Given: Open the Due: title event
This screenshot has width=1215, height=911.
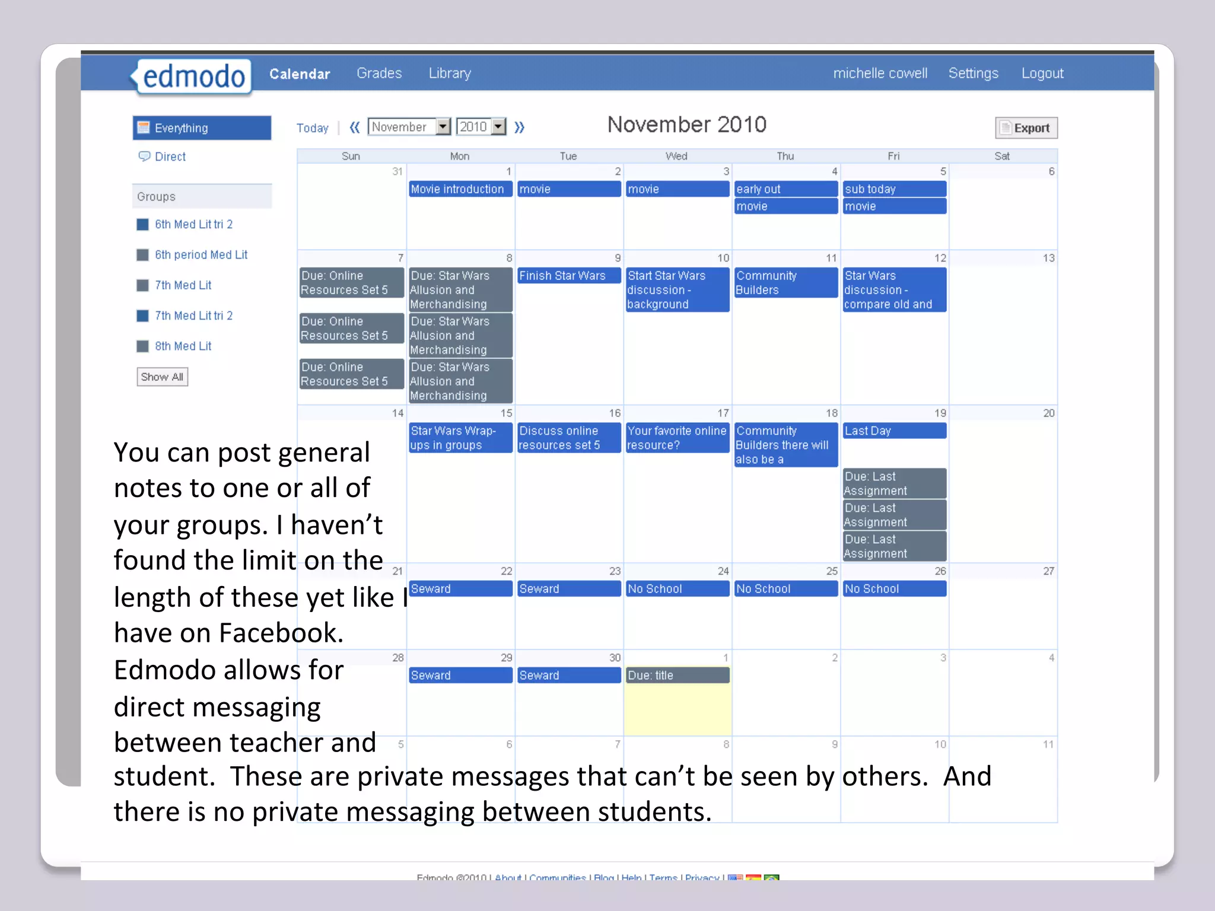Looking at the screenshot, I should point(678,676).
